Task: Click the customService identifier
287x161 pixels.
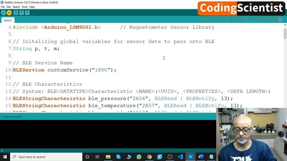Action: click(x=68, y=70)
